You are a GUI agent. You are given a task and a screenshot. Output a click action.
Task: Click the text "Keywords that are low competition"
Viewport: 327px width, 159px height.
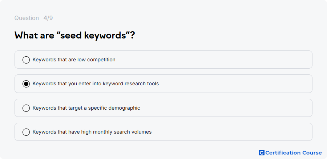tap(74, 60)
